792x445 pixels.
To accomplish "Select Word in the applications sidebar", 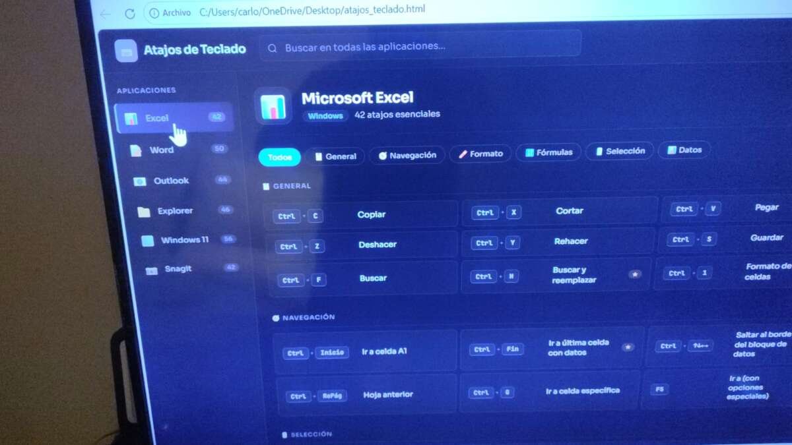I will coord(160,150).
